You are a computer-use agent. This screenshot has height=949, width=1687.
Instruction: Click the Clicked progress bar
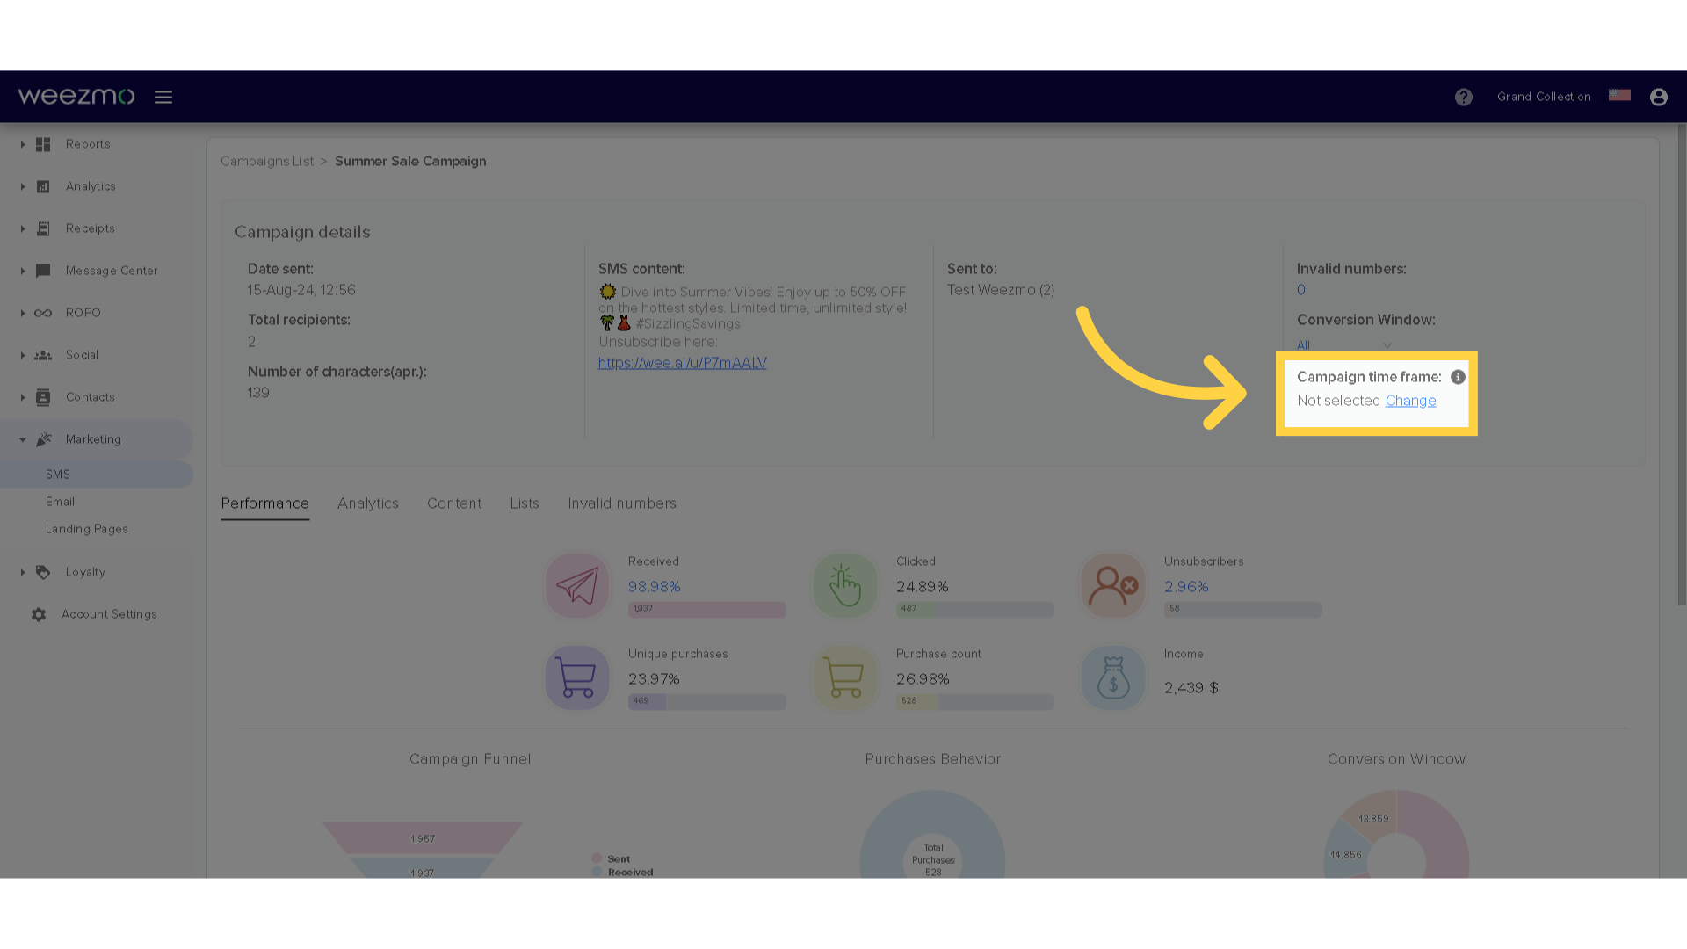(975, 609)
